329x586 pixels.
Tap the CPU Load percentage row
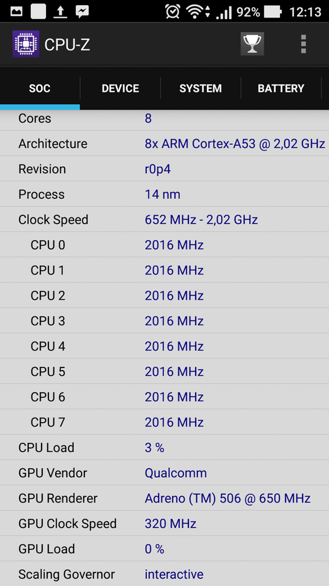pyautogui.click(x=164, y=447)
